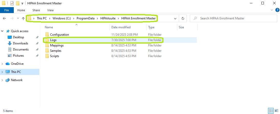This screenshot has width=280, height=114.
Task: Open Customize Quick Access Toolbar dropdown
Action: (22, 3)
